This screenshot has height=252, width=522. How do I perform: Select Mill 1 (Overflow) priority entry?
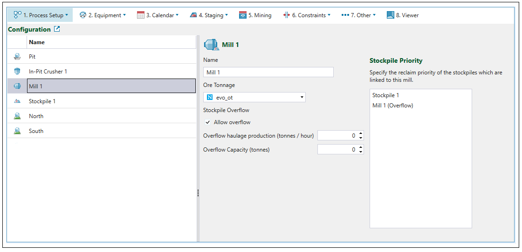coord(392,106)
